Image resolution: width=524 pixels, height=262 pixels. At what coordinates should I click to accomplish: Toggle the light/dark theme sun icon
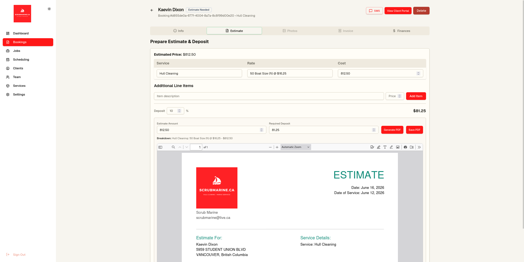tap(49, 9)
